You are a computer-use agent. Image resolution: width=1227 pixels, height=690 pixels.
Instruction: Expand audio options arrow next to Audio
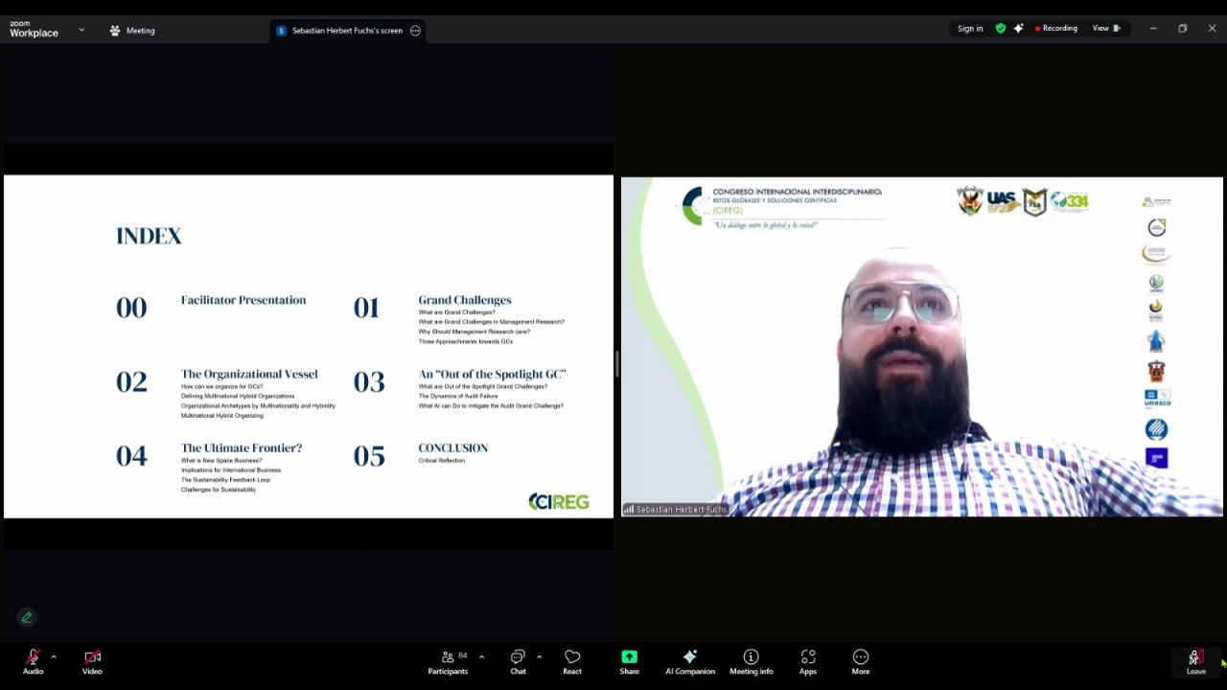pyautogui.click(x=54, y=656)
